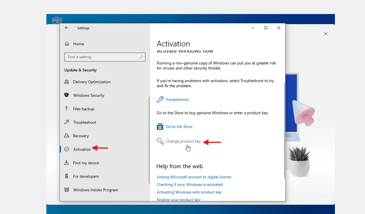The width and height of the screenshot is (365, 214).
Task: Click the Find a setting search box
Action: pos(102,57)
